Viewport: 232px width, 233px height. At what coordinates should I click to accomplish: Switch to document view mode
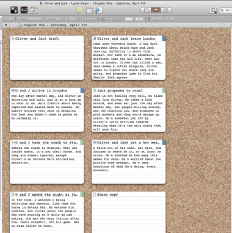(x=146, y=10)
